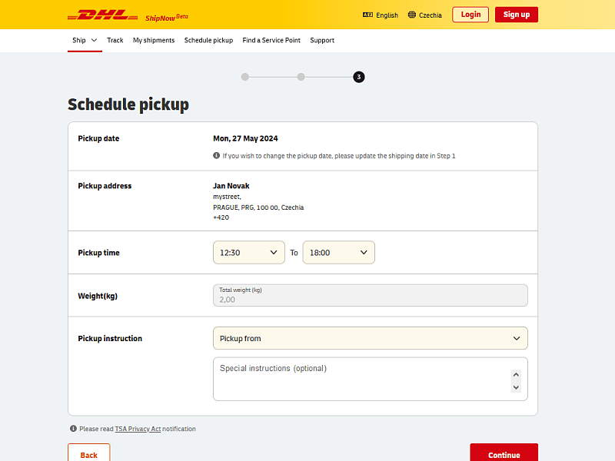The height and width of the screenshot is (461, 615).
Task: Click the info icon beside pickup date note
Action: [216, 155]
